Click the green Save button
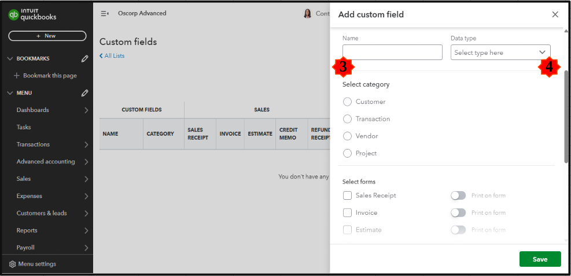Viewport: 571px width, 276px height. coord(540,259)
